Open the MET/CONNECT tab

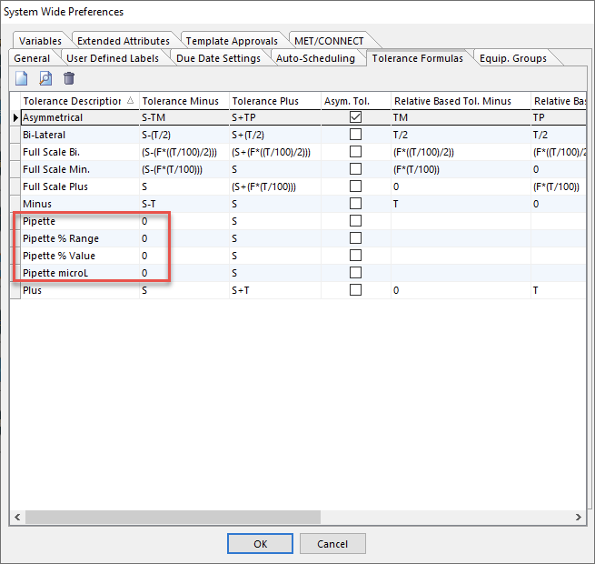point(328,41)
